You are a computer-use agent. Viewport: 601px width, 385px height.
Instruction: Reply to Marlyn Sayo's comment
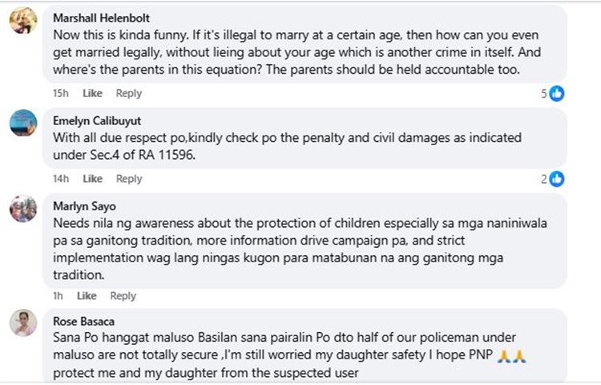(x=123, y=296)
